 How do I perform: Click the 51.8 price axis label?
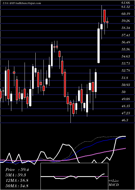(x=125, y=78)
